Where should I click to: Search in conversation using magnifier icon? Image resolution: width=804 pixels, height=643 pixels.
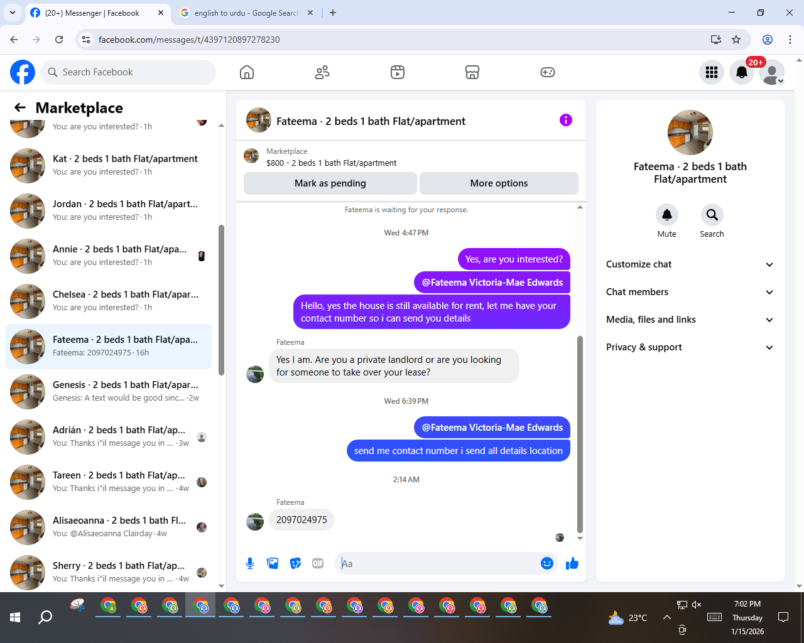click(x=712, y=215)
